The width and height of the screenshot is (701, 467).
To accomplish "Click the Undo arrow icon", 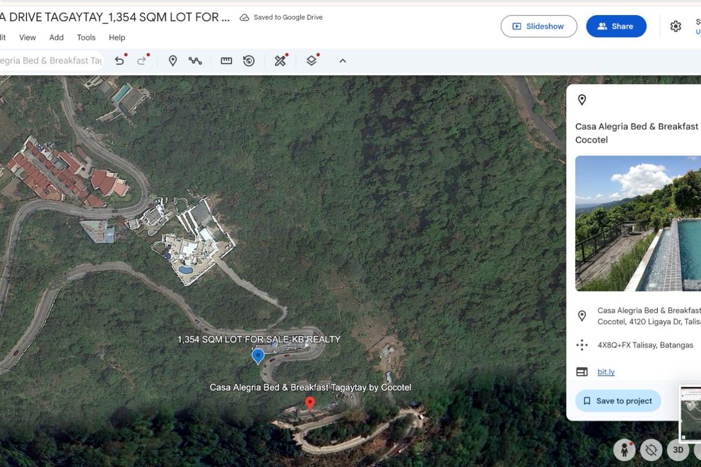I will [119, 61].
